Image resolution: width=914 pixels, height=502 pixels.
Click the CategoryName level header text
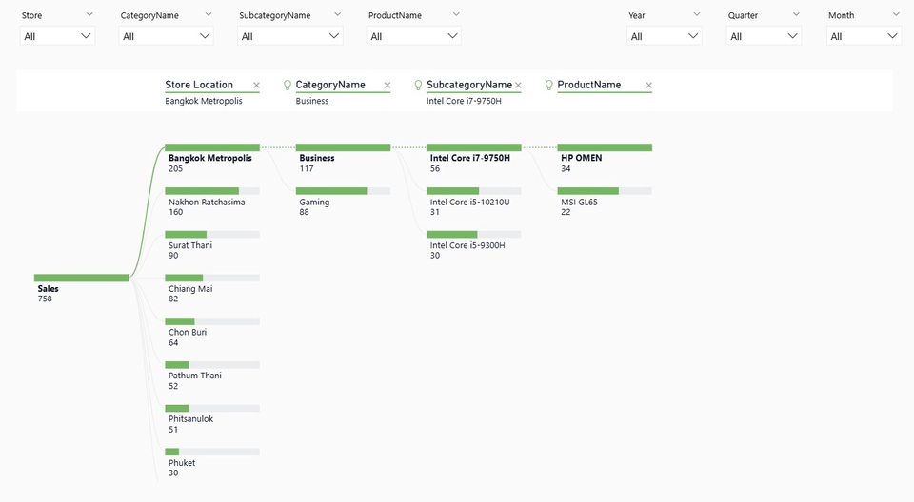click(330, 85)
